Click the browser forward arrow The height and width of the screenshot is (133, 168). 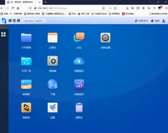pyautogui.click(x=7, y=8)
